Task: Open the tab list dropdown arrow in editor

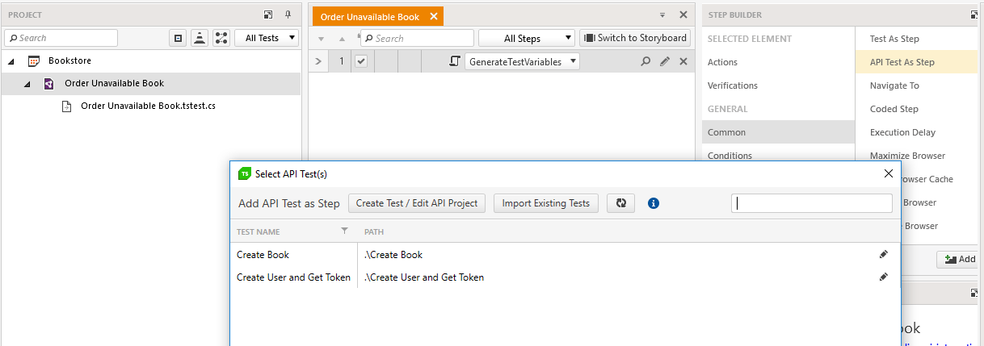Action: [662, 15]
